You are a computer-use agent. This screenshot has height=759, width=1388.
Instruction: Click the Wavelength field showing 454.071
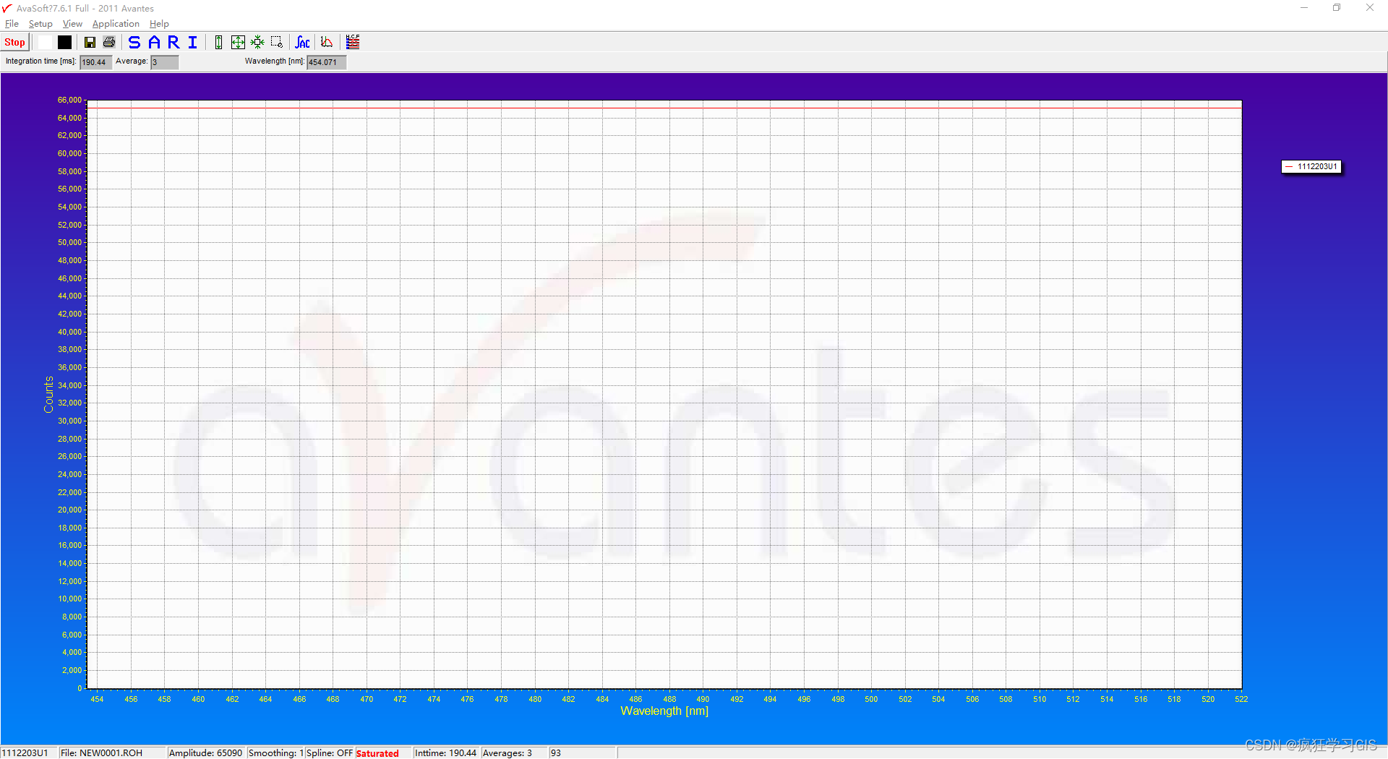(x=326, y=62)
